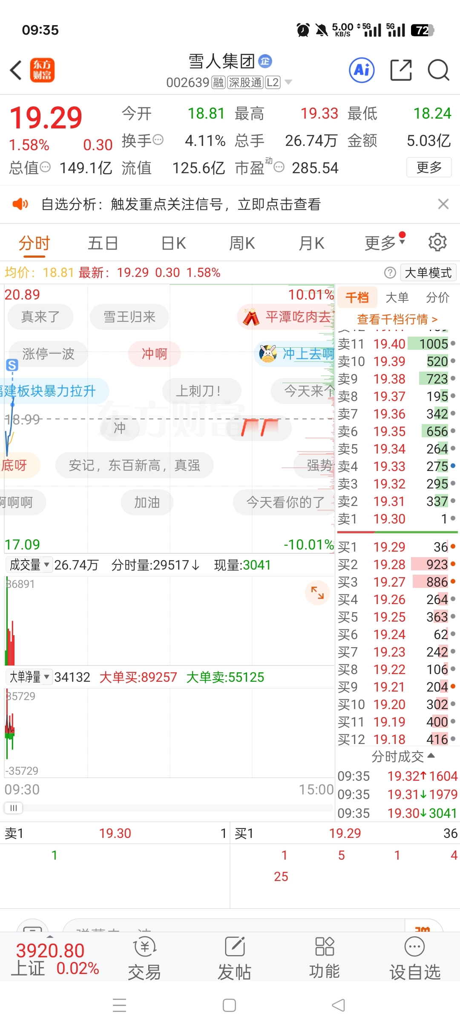The height and width of the screenshot is (1029, 460).
Task: Go back with the left arrow
Action: 16,70
